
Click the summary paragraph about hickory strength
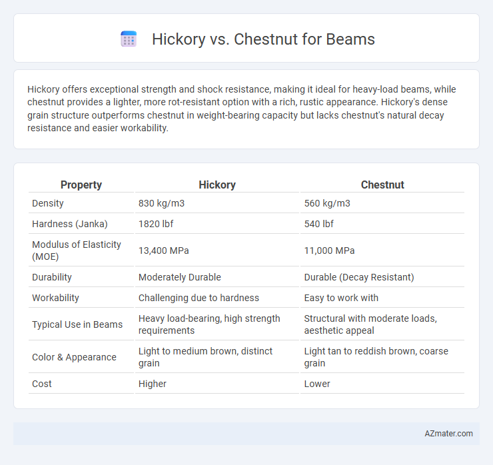click(241, 109)
